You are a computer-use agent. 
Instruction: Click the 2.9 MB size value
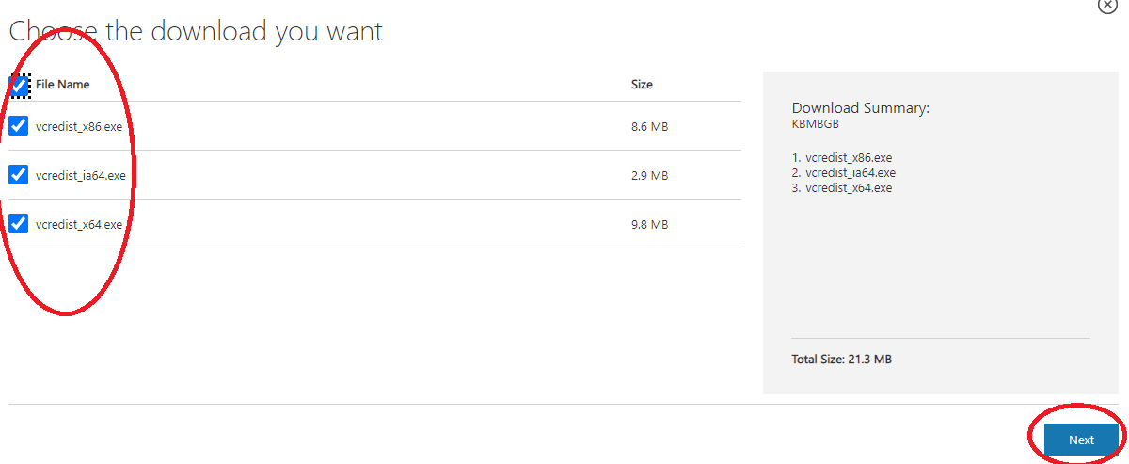[x=649, y=176]
